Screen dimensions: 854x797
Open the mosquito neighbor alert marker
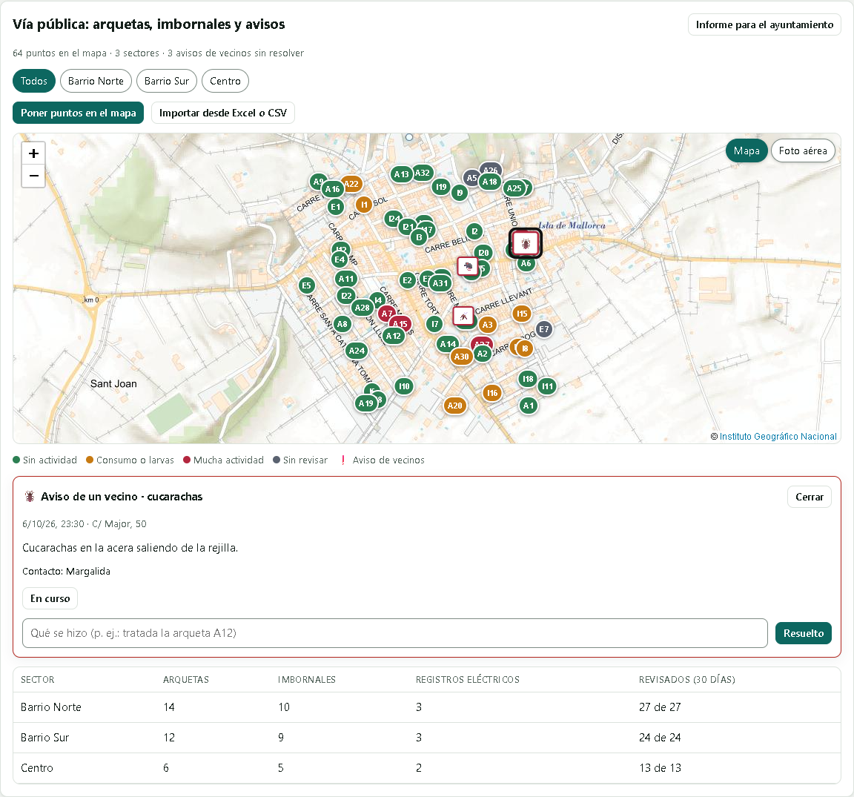[x=463, y=316]
